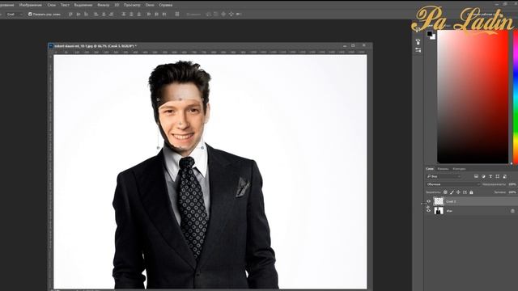This screenshot has height=291, width=518.
Task: Hide the Фон layer using its eye
Action: (428, 210)
